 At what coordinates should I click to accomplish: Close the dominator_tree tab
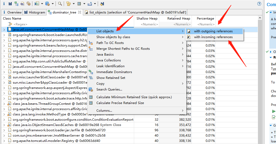coord(80,12)
